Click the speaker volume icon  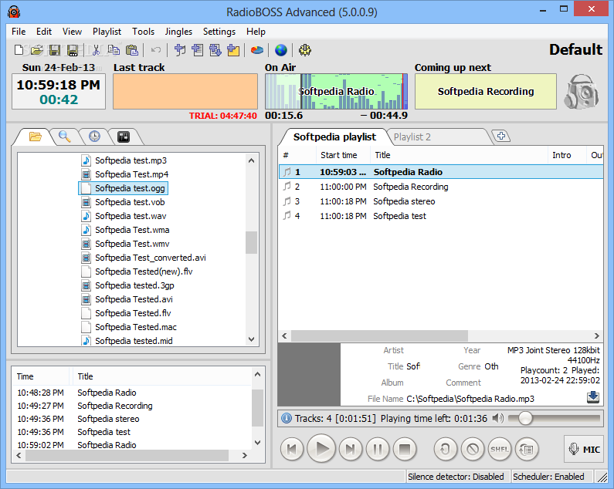coord(497,418)
